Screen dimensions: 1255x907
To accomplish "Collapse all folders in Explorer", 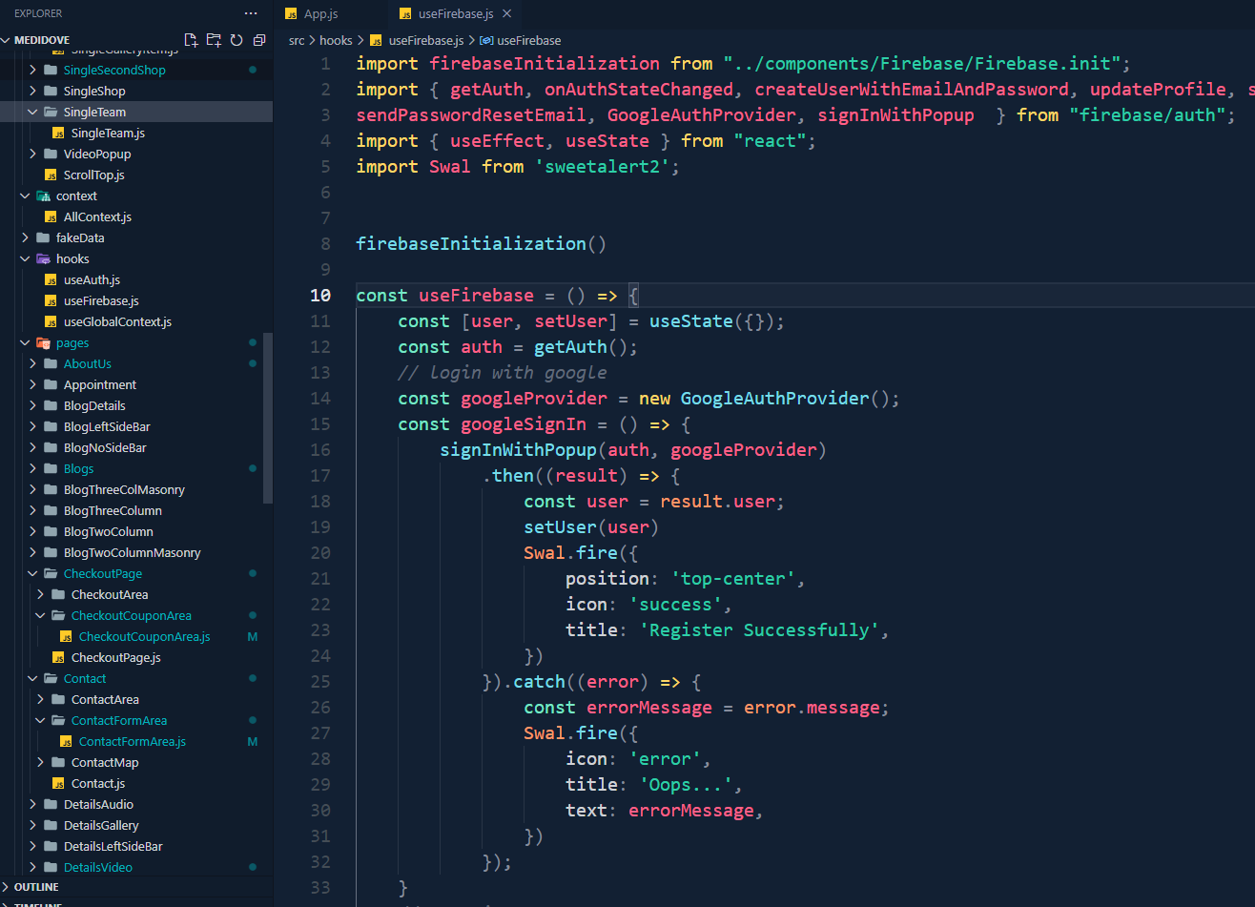I will (259, 40).
